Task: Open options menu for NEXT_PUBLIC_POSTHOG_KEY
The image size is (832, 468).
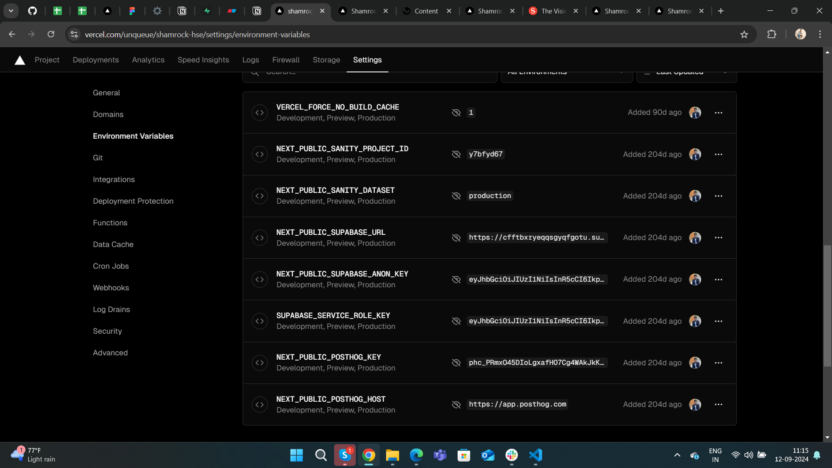Action: click(x=718, y=363)
